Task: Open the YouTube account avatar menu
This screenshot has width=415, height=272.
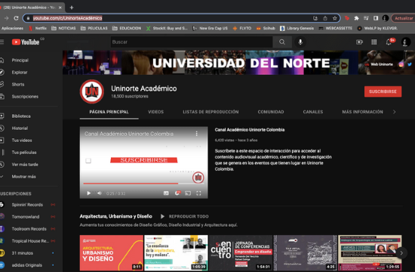Action: coord(406,42)
